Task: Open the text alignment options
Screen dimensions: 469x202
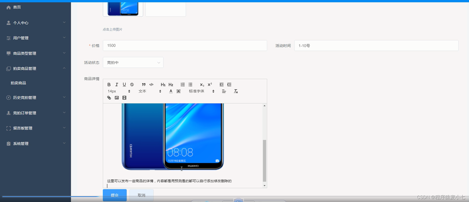Action: tap(224, 91)
